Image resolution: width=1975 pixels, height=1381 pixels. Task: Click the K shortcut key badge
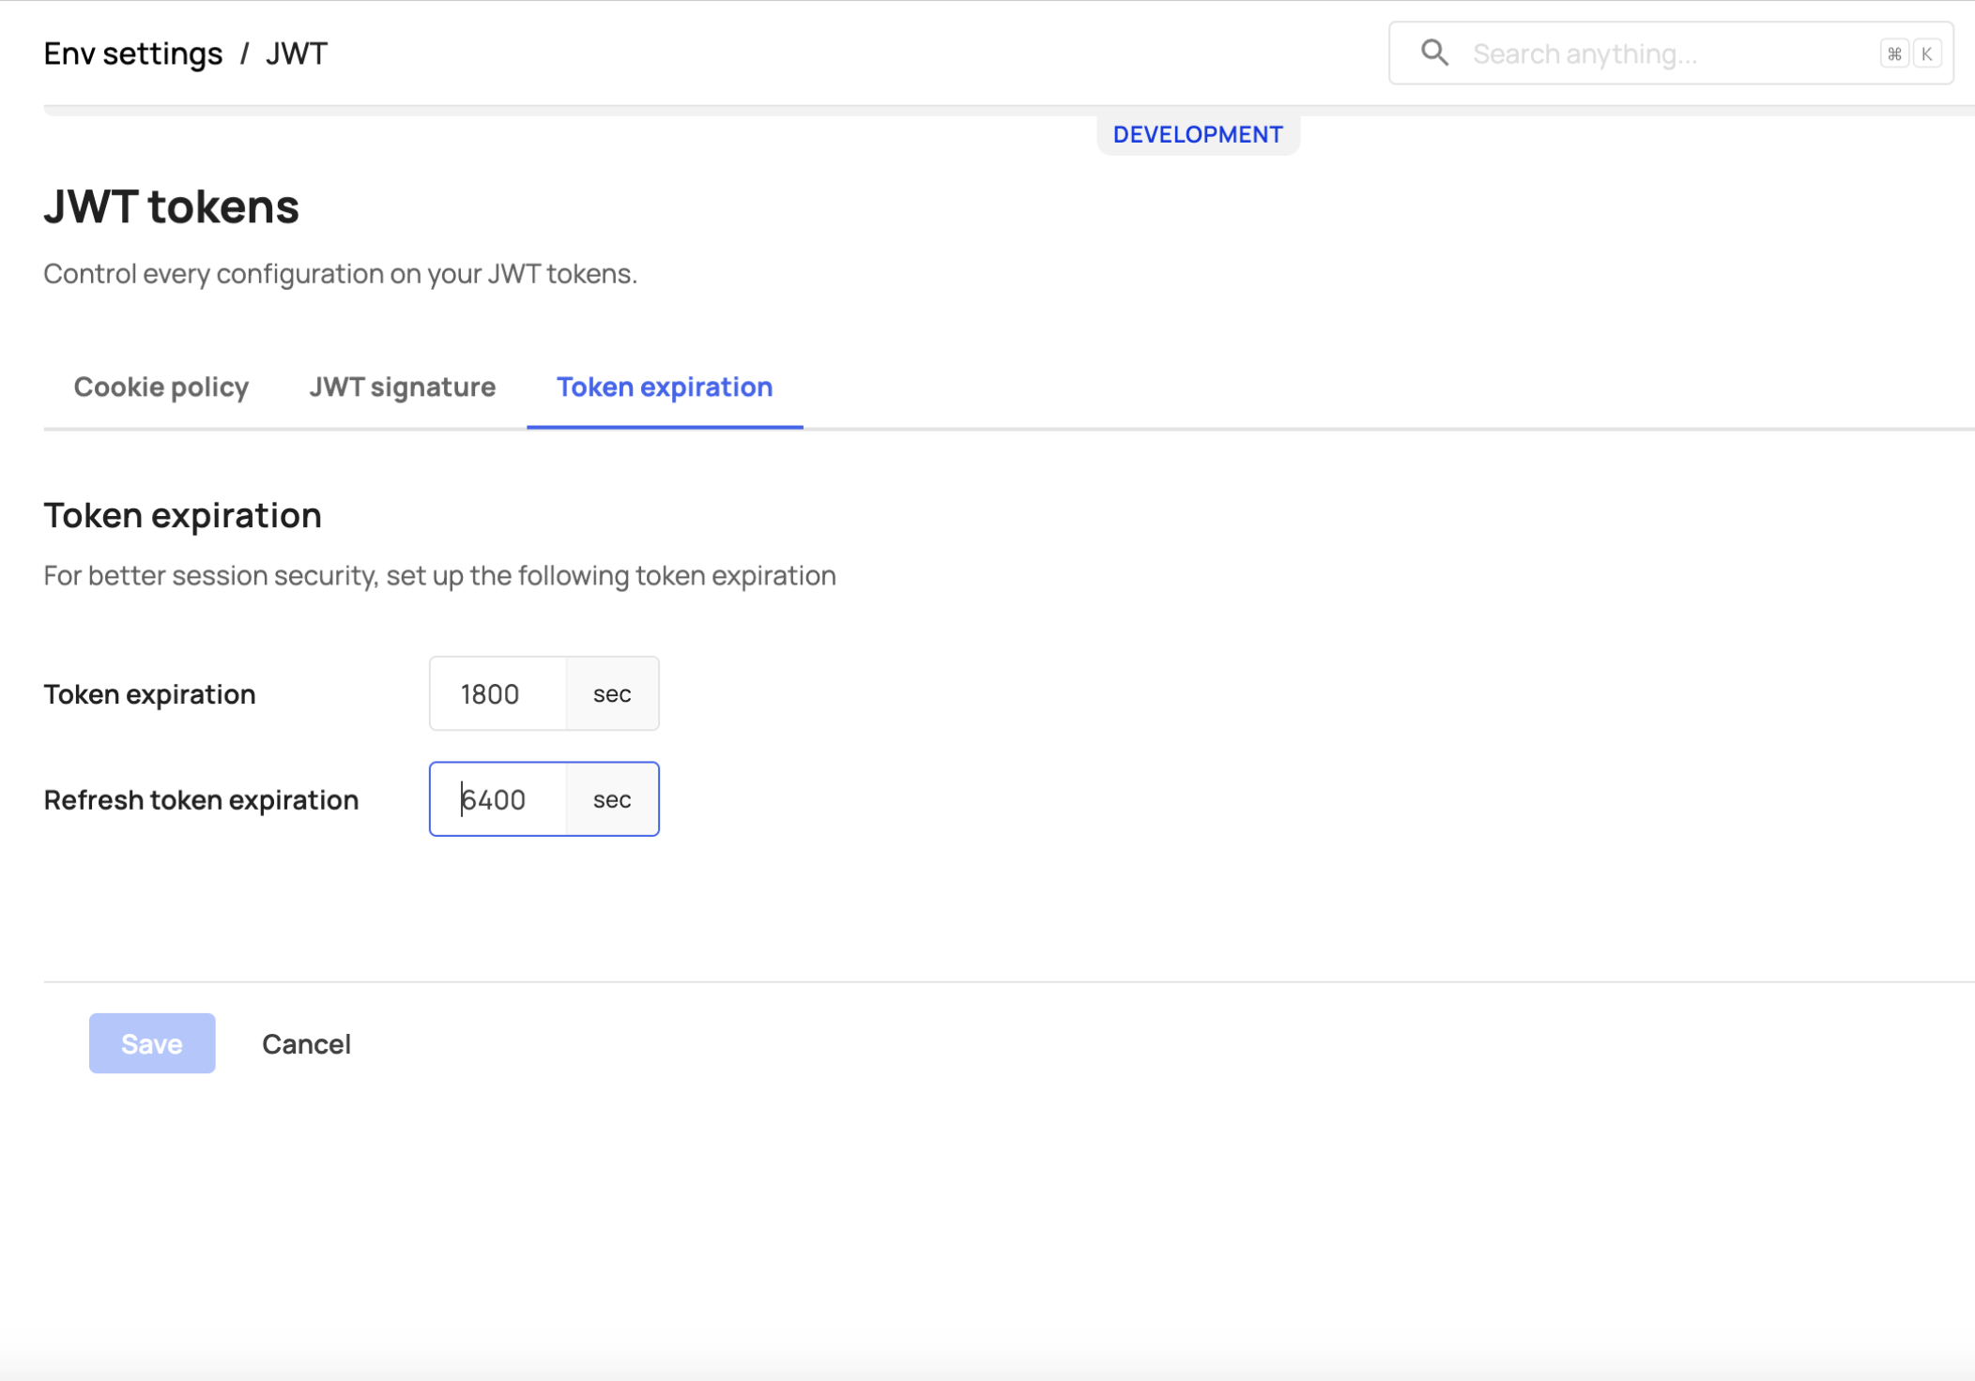click(x=1926, y=53)
